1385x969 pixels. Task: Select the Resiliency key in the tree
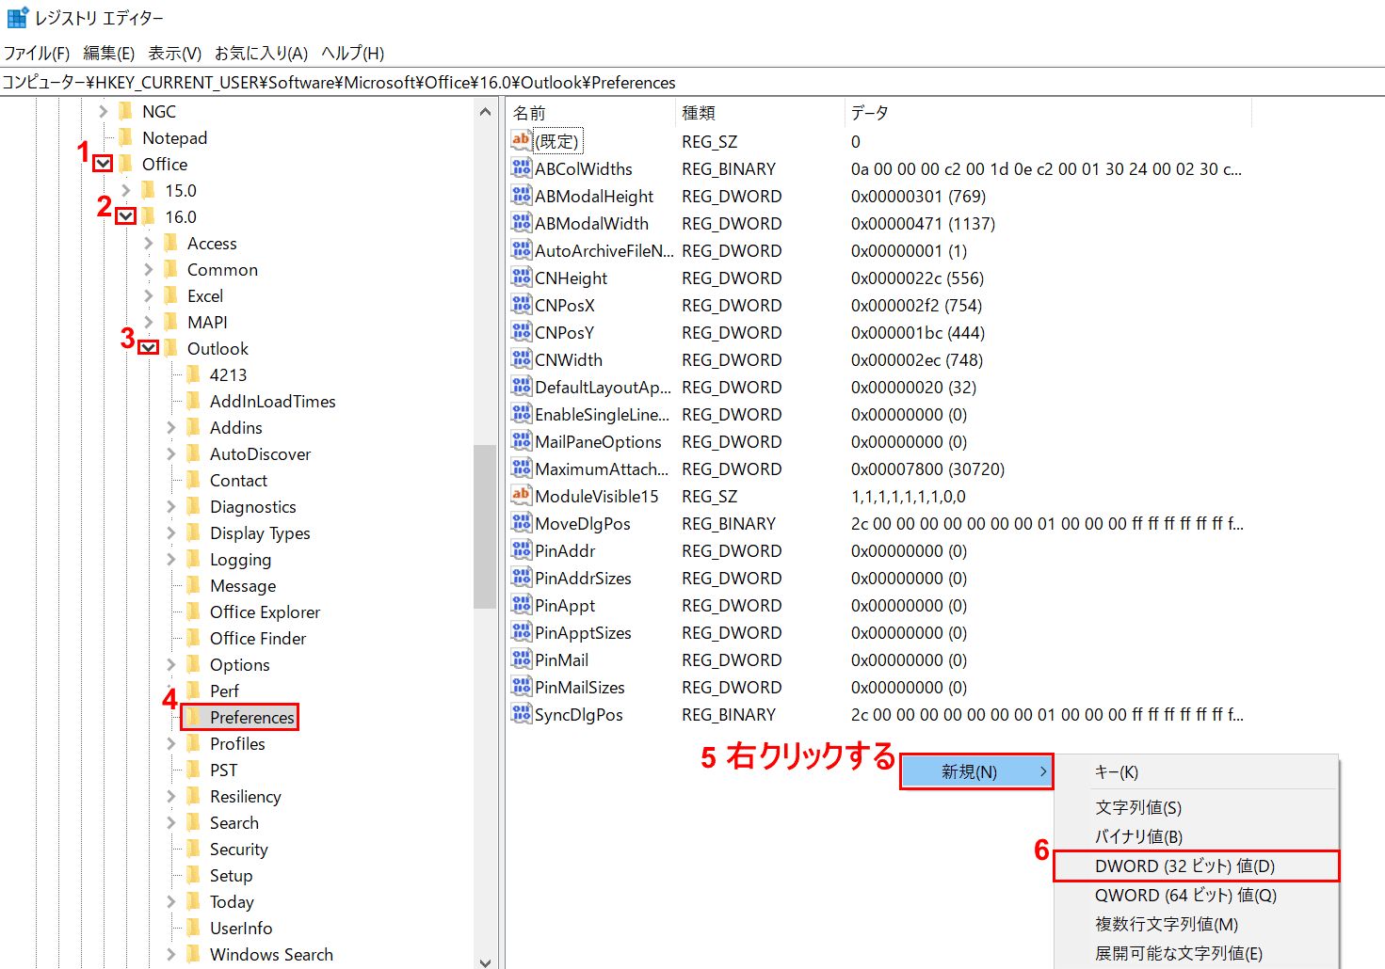click(245, 796)
